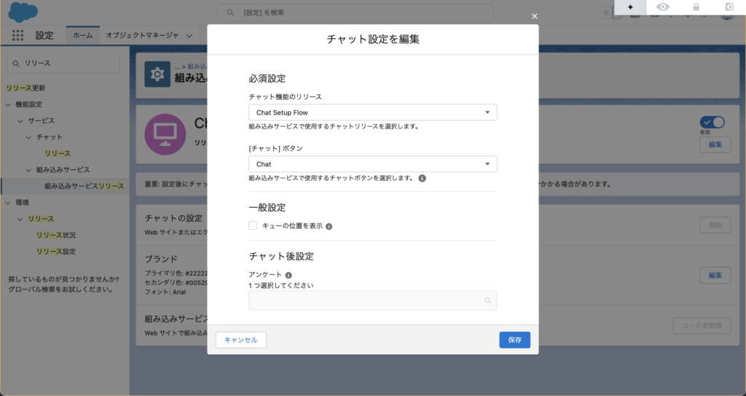Collapse the 機能設定 tree node
Screen dimensions: 746x396
coord(7,104)
